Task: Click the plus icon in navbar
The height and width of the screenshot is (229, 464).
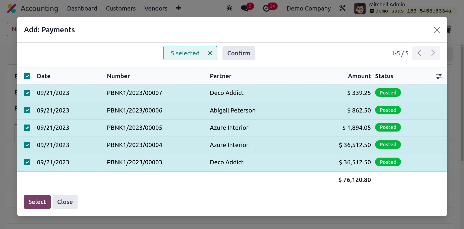Action: (x=179, y=8)
